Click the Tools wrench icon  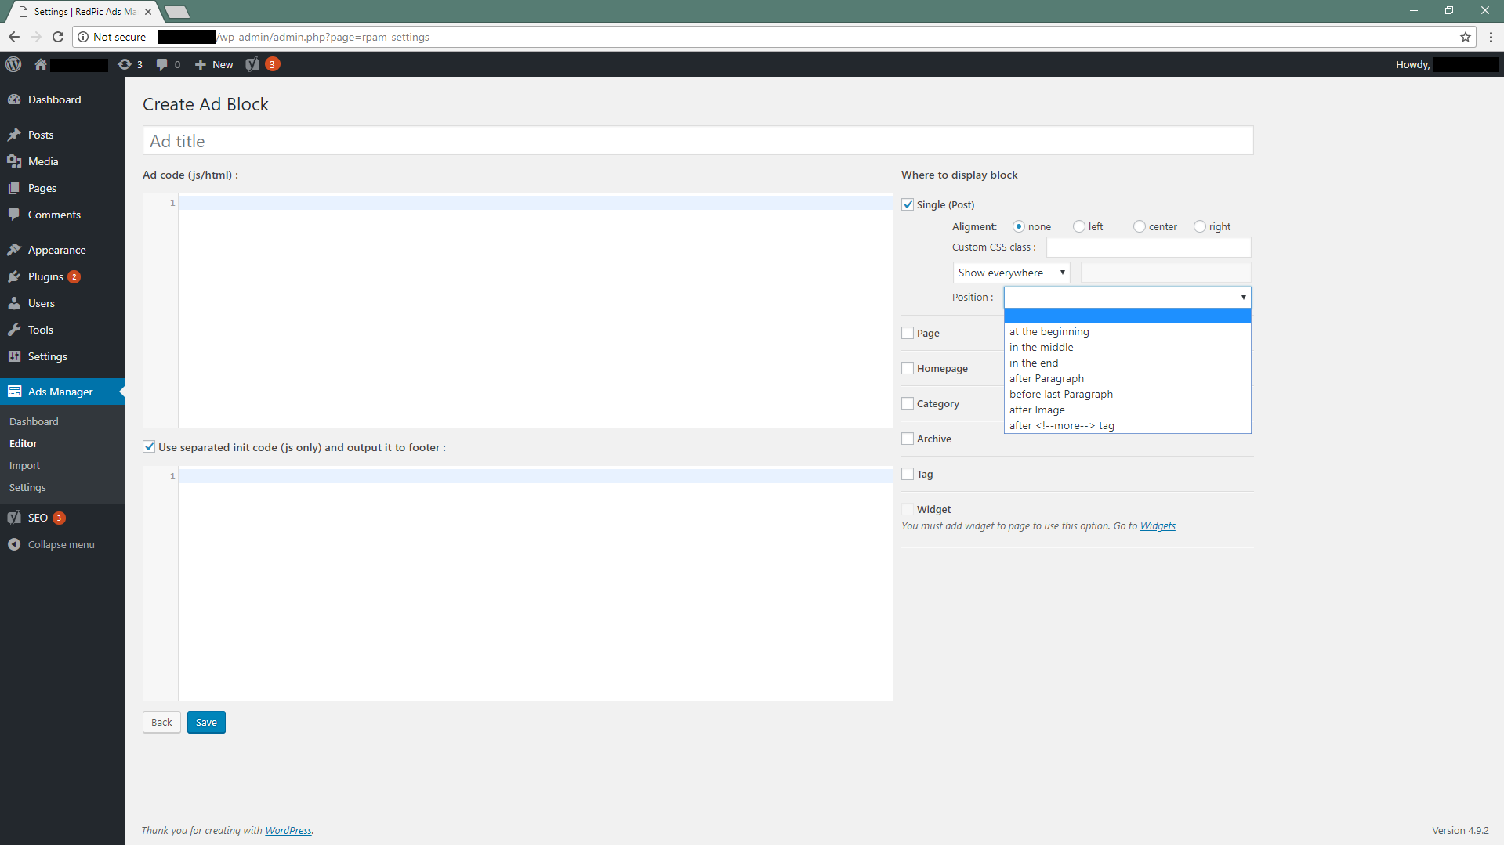14,330
